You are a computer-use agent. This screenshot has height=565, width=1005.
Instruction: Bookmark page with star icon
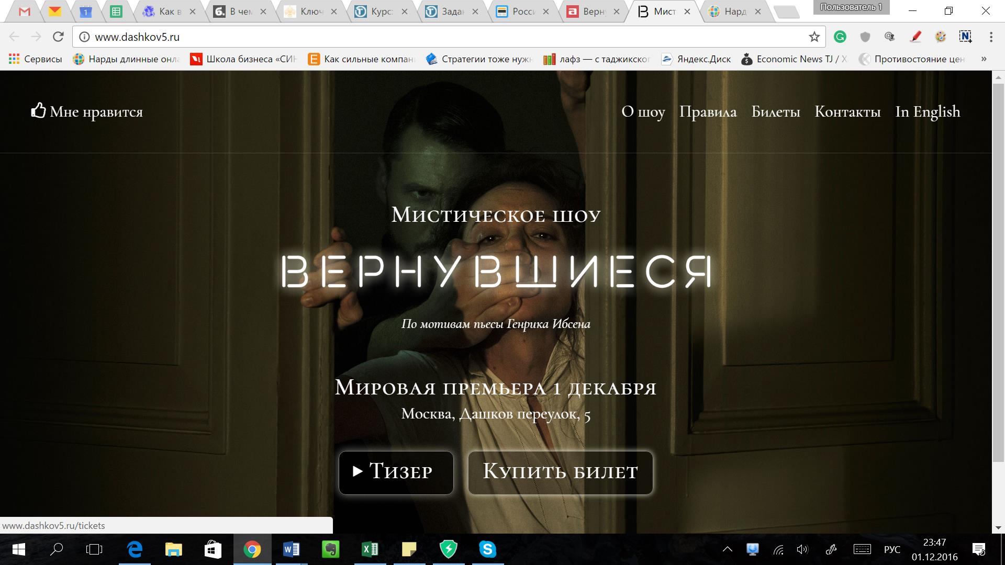pos(814,37)
